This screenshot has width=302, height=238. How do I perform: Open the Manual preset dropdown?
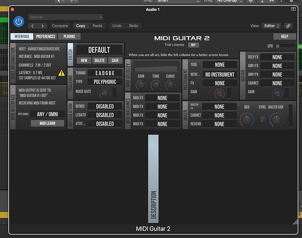click(66, 17)
